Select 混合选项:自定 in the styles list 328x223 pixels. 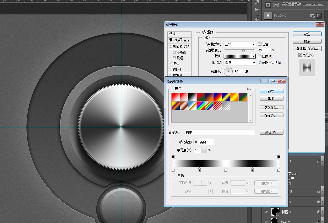click(x=179, y=40)
